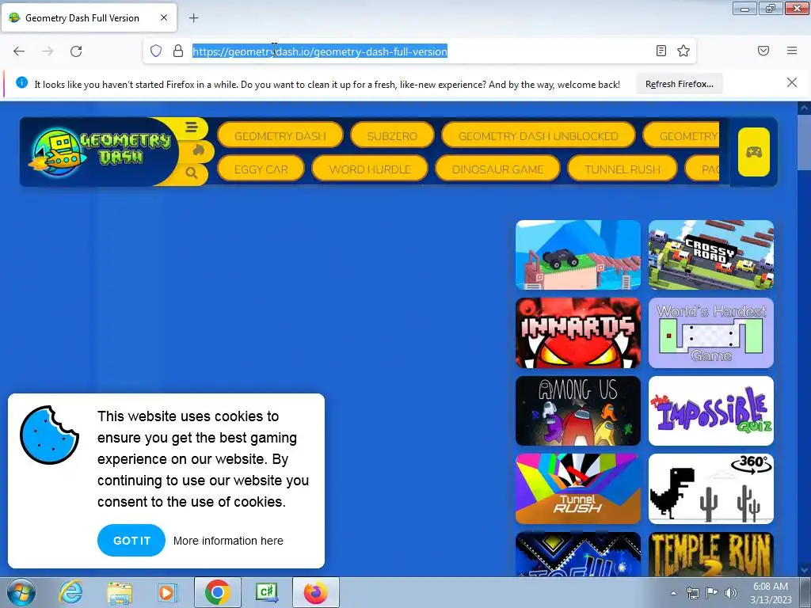Accept cookies with GOT IT button
The width and height of the screenshot is (811, 608).
tap(131, 540)
